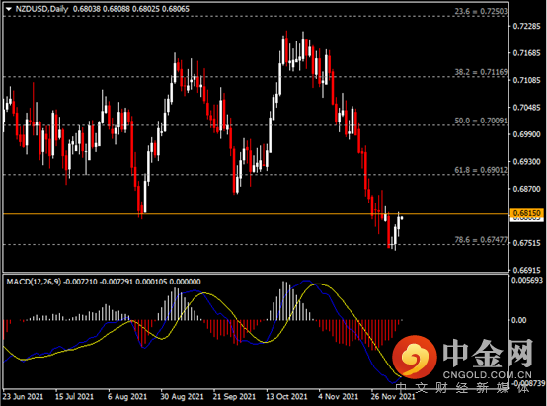
Task: Click the 13 Oct 2021 date label
Action: [x=286, y=397]
